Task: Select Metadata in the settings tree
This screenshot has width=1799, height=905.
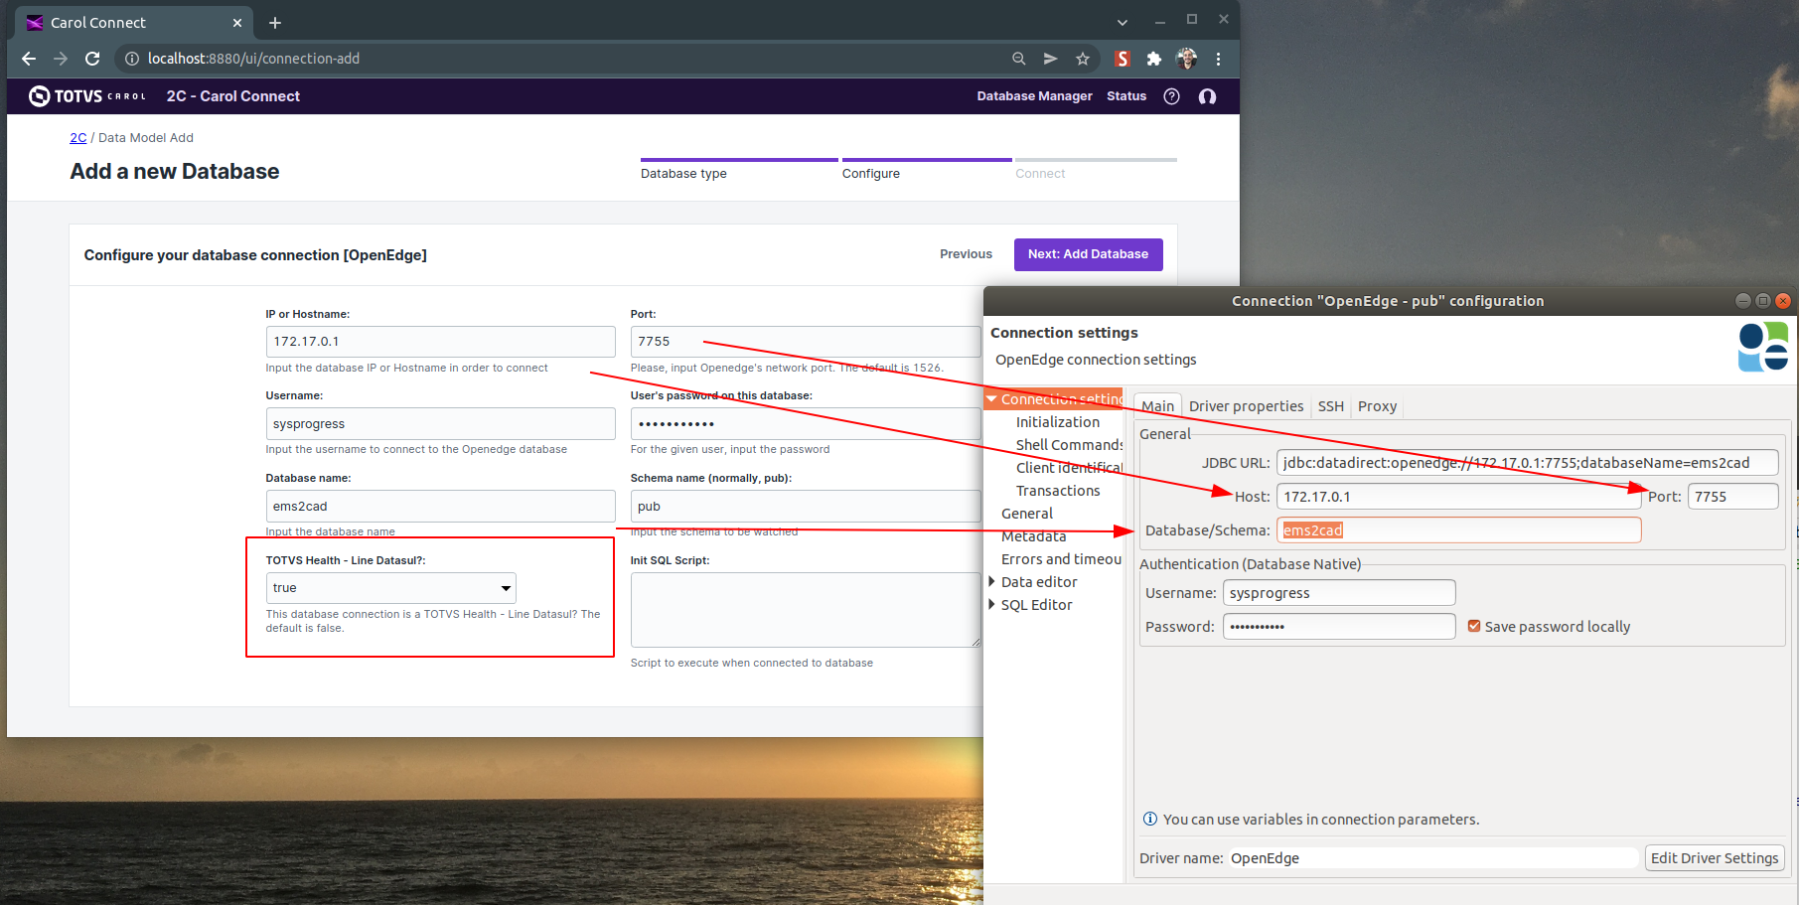Action: tap(1033, 536)
